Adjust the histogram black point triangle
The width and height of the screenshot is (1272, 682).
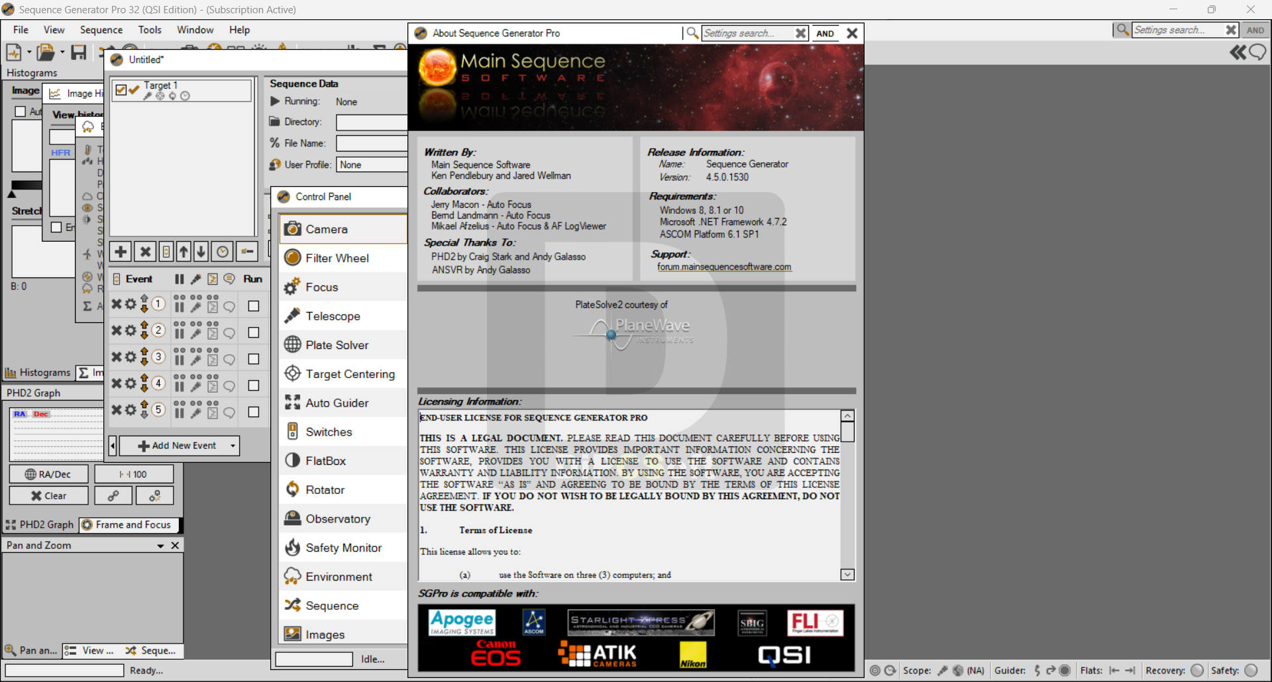(11, 195)
